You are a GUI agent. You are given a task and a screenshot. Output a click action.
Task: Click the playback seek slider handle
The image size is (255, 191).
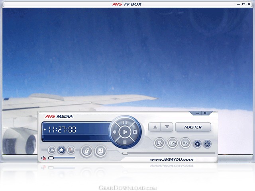(x=125, y=153)
